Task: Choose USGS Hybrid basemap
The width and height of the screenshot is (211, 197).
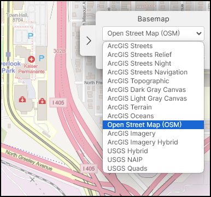Action: click(153, 151)
